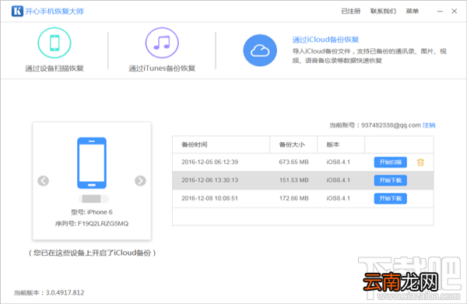Click 开始下载 for the 172.66 MB backup
Viewport: 467px width, 304px height.
pos(391,198)
